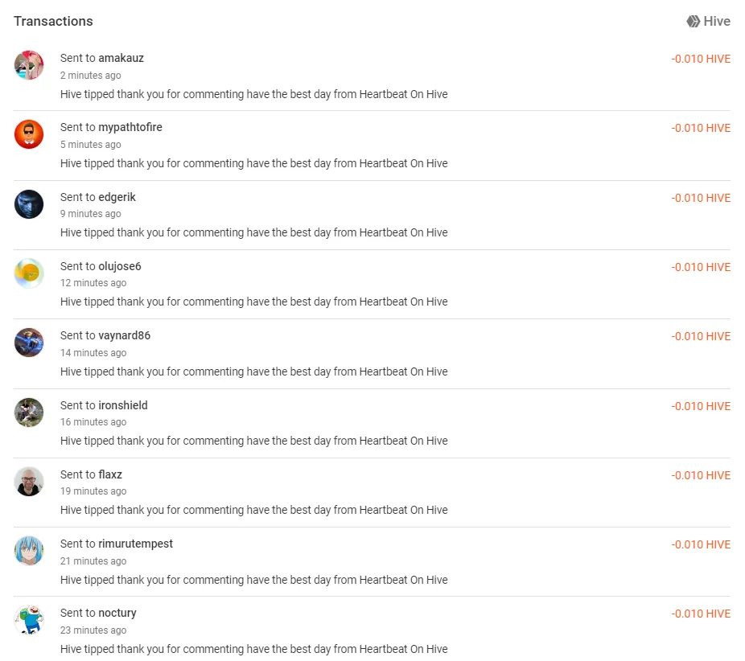
Task: Open amakauz's profile avatar
Action: click(x=29, y=65)
